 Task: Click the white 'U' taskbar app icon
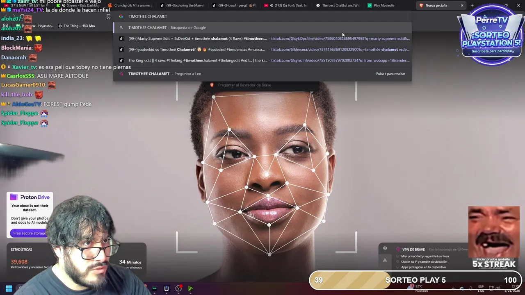point(167,288)
